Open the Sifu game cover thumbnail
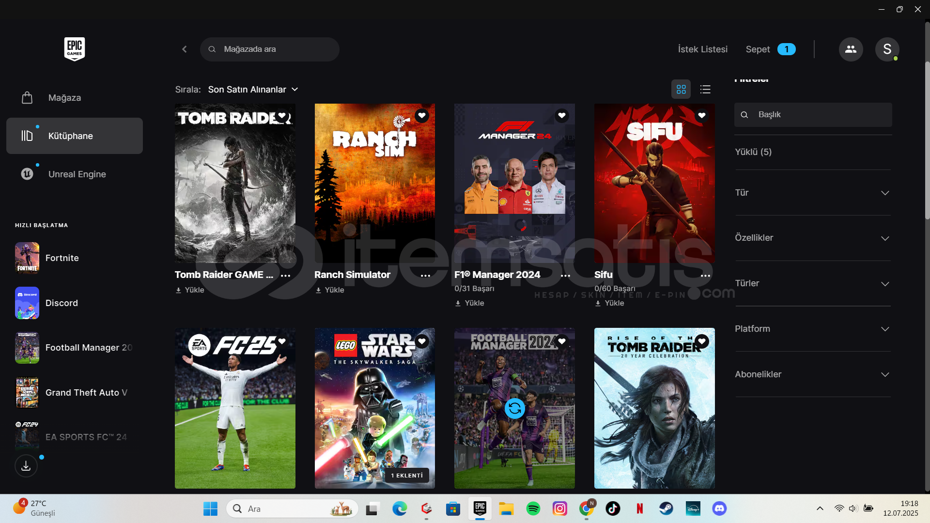Viewport: 930px width, 523px height. click(x=654, y=184)
